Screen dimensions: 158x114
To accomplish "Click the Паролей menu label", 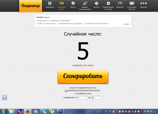I will tap(144, 7).
